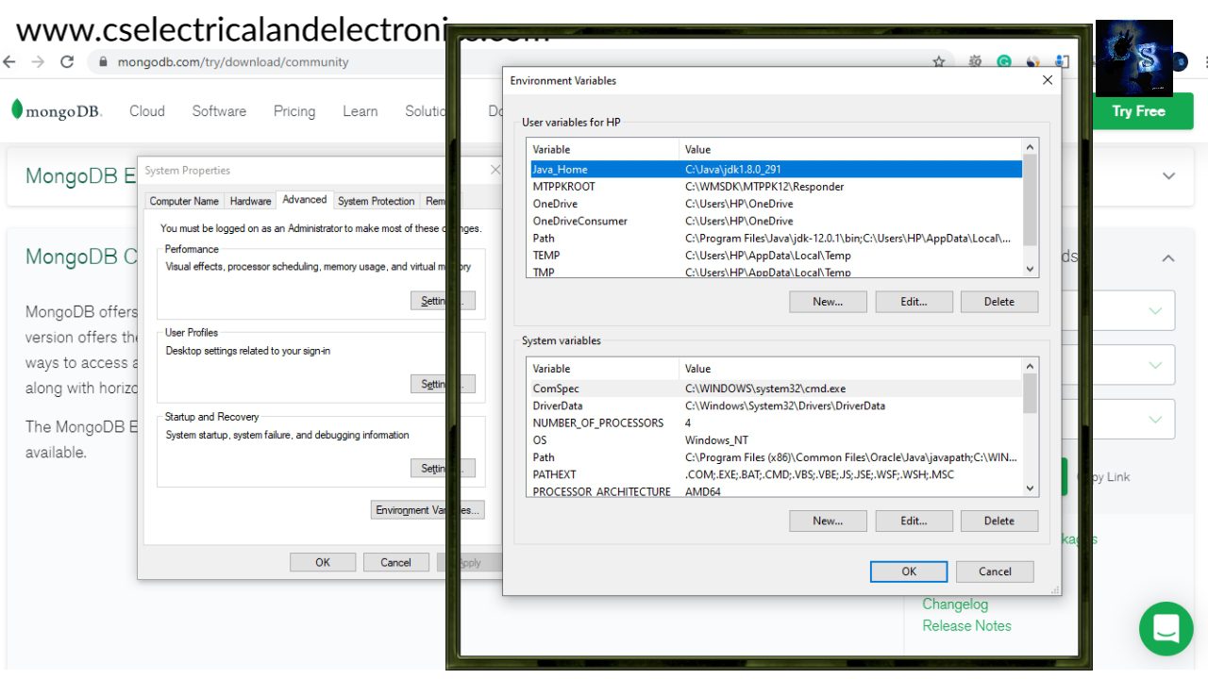Click the system variables scrollbar thumb

1030,393
